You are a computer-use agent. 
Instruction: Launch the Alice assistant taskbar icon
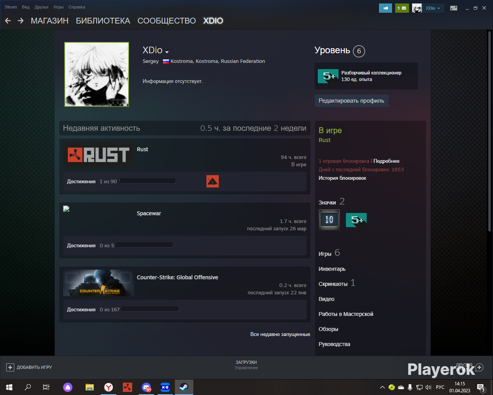coord(68,387)
